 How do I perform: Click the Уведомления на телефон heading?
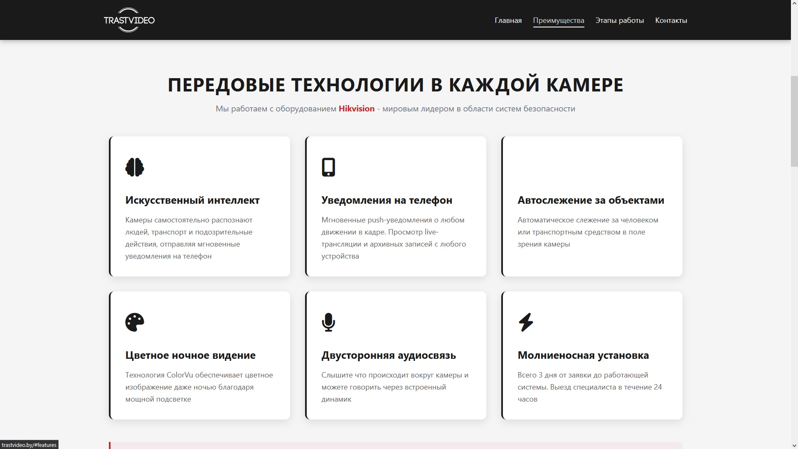(x=387, y=200)
